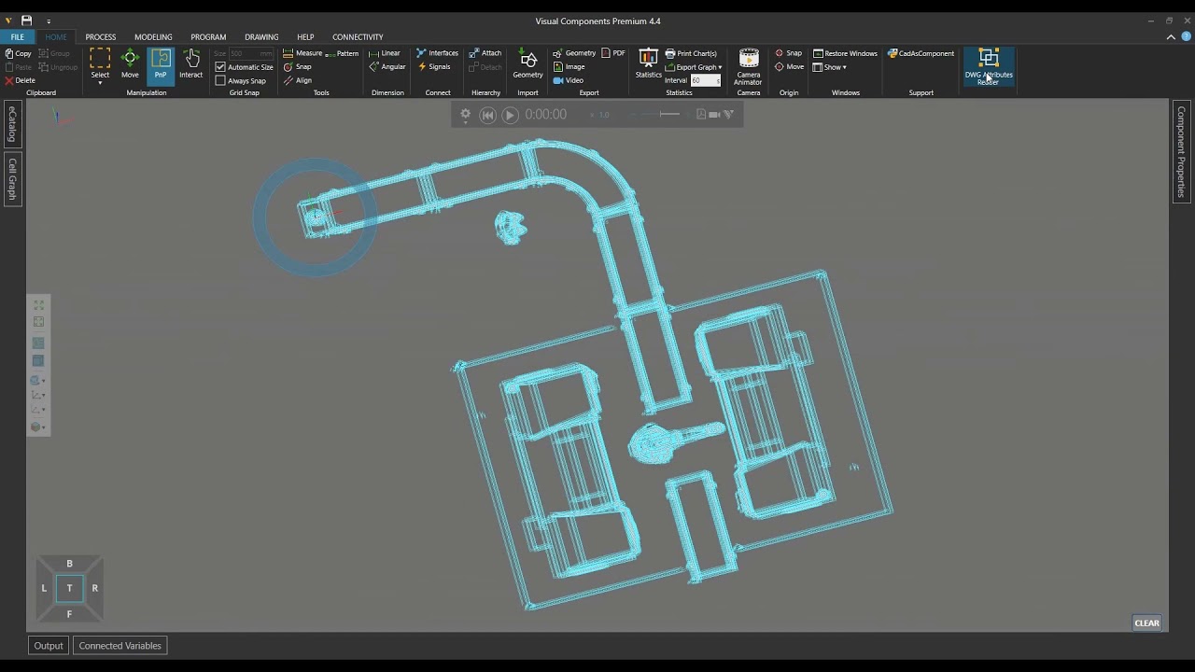Screen dimensions: 1195x672
Task: Open the Cell Graph side panel
Action: tap(12, 178)
